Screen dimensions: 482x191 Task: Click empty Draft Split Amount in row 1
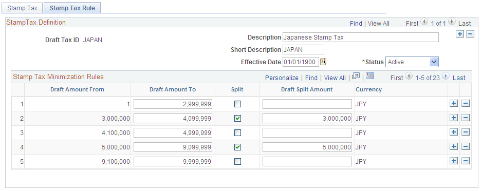pos(307,104)
